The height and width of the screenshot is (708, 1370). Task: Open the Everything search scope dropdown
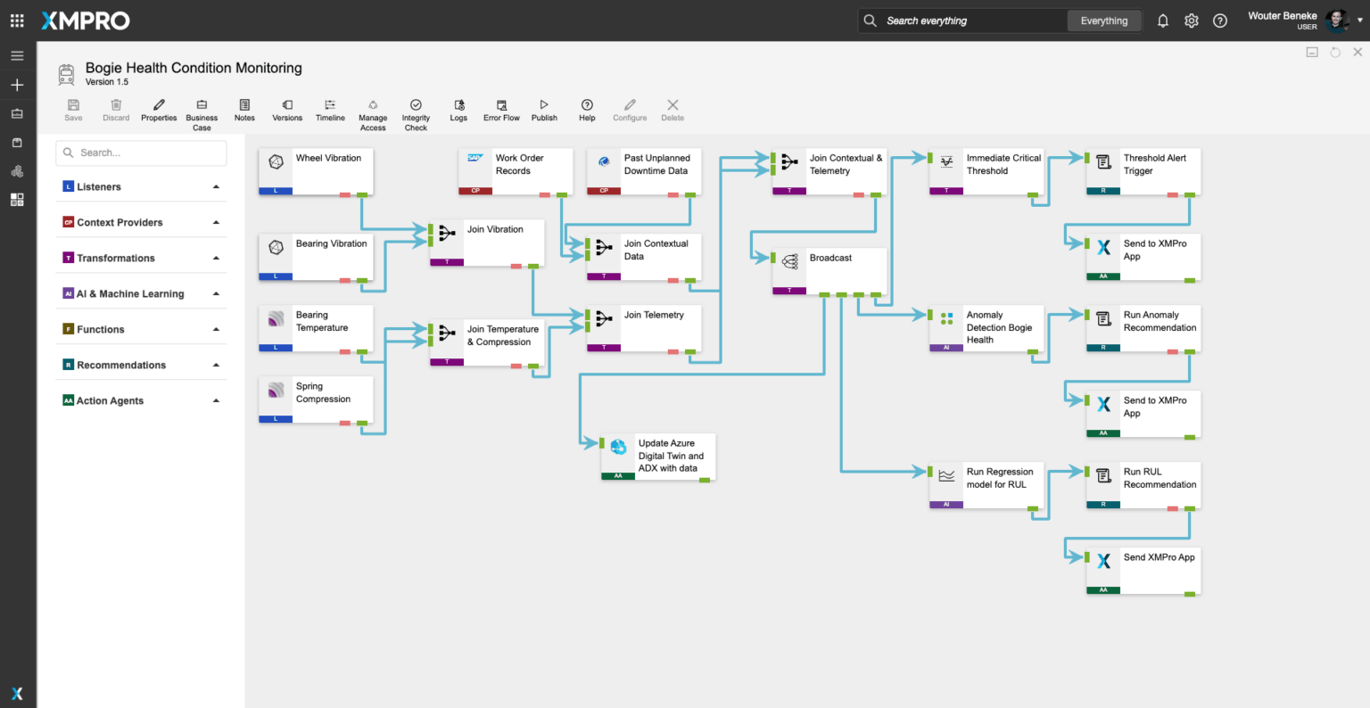point(1103,21)
